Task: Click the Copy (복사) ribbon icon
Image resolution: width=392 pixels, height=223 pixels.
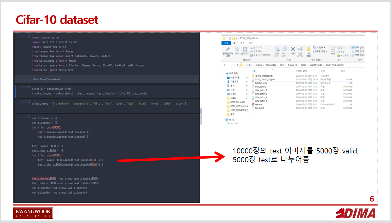Action: 237,50
